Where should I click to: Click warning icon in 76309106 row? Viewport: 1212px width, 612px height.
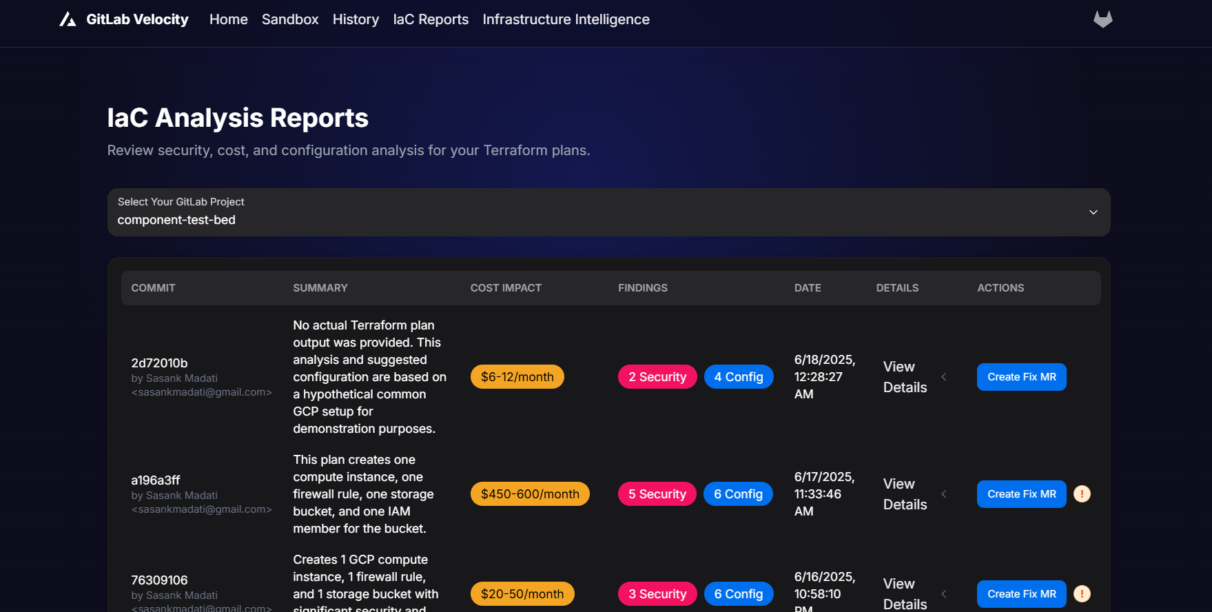1082,594
